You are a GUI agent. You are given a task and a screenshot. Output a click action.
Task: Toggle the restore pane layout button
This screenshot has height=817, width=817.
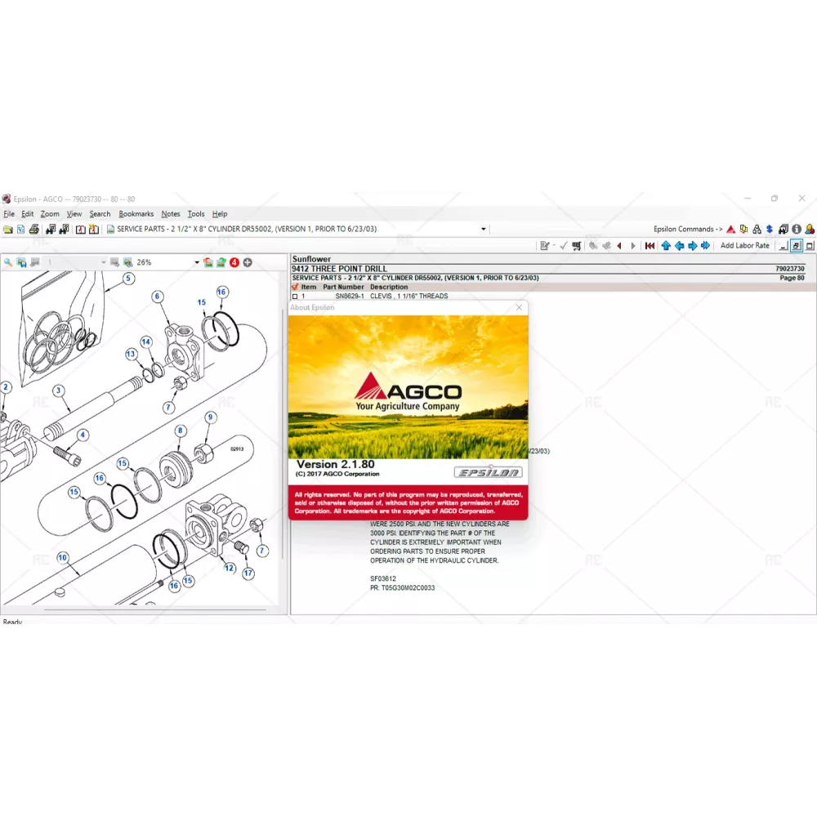[796, 245]
